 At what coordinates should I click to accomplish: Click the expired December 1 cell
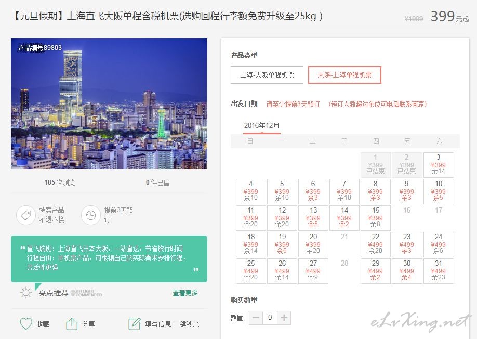(375, 165)
